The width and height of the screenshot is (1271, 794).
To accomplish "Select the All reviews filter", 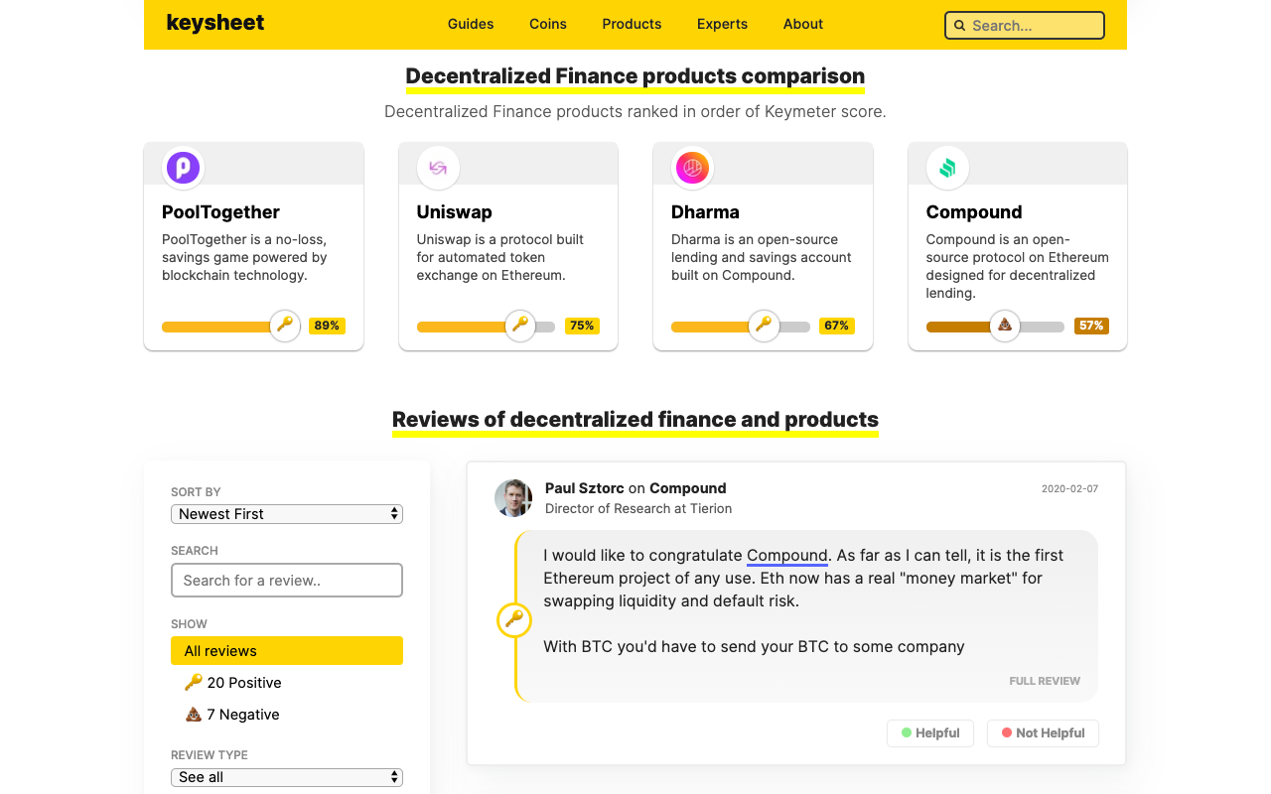I will click(x=287, y=651).
